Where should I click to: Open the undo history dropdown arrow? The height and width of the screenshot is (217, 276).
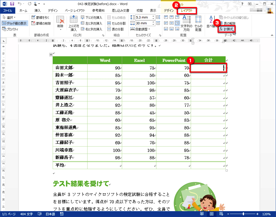click(x=24, y=4)
